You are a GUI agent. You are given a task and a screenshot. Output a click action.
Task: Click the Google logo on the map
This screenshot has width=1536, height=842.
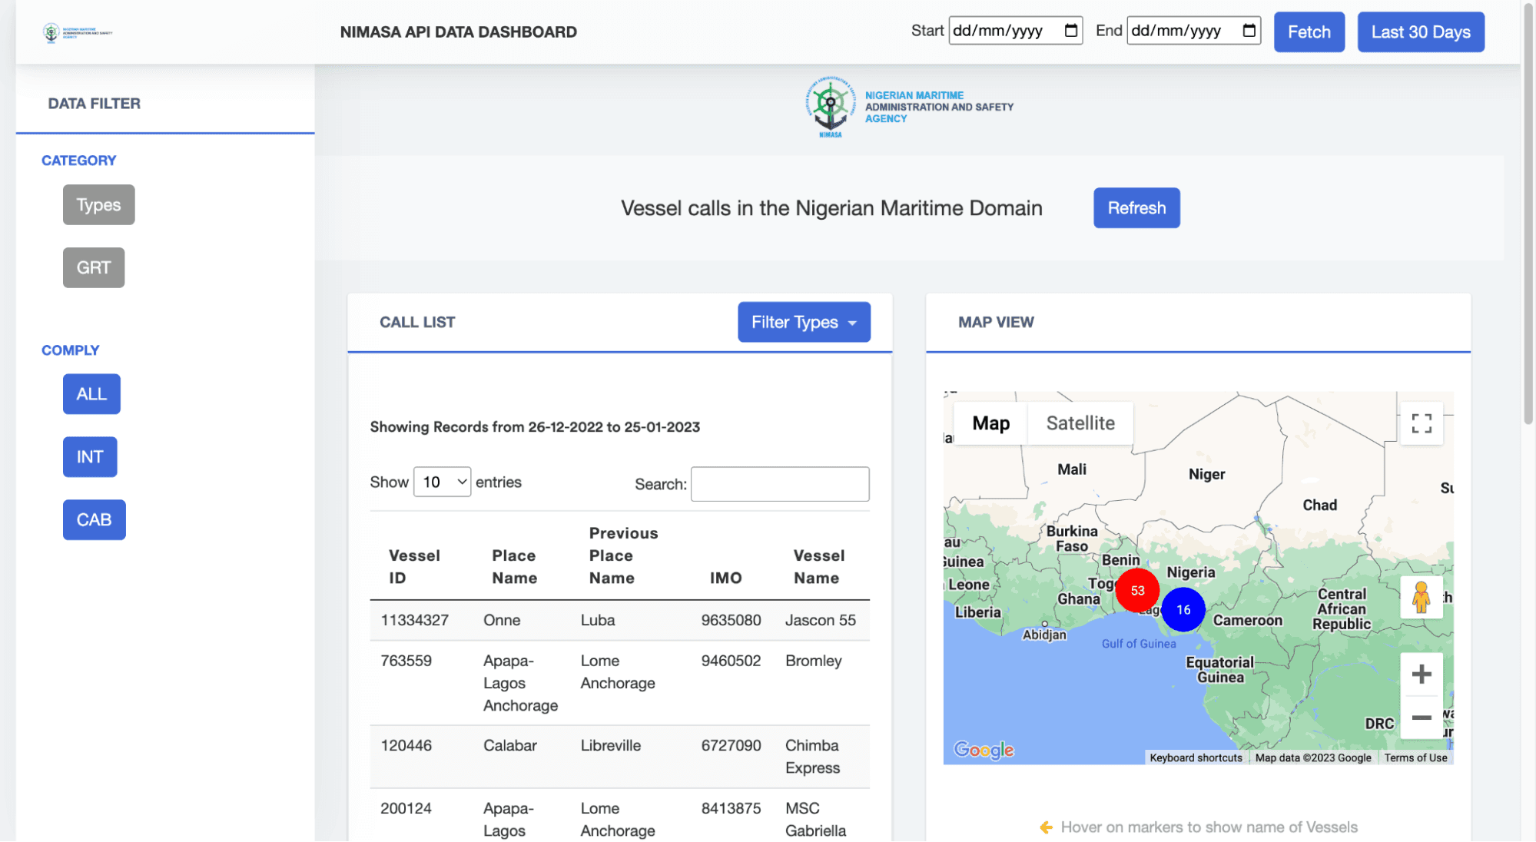(984, 750)
